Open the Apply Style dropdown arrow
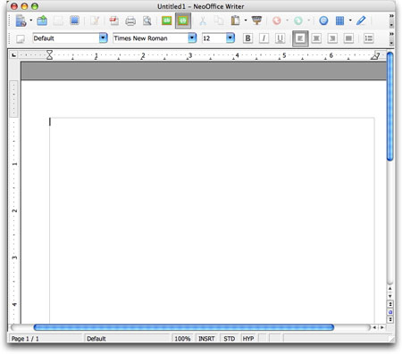This screenshot has width=402, height=354. point(103,38)
